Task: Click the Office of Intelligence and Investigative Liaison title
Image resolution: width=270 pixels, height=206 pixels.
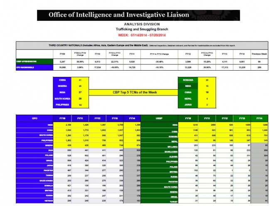Action: click(x=119, y=15)
